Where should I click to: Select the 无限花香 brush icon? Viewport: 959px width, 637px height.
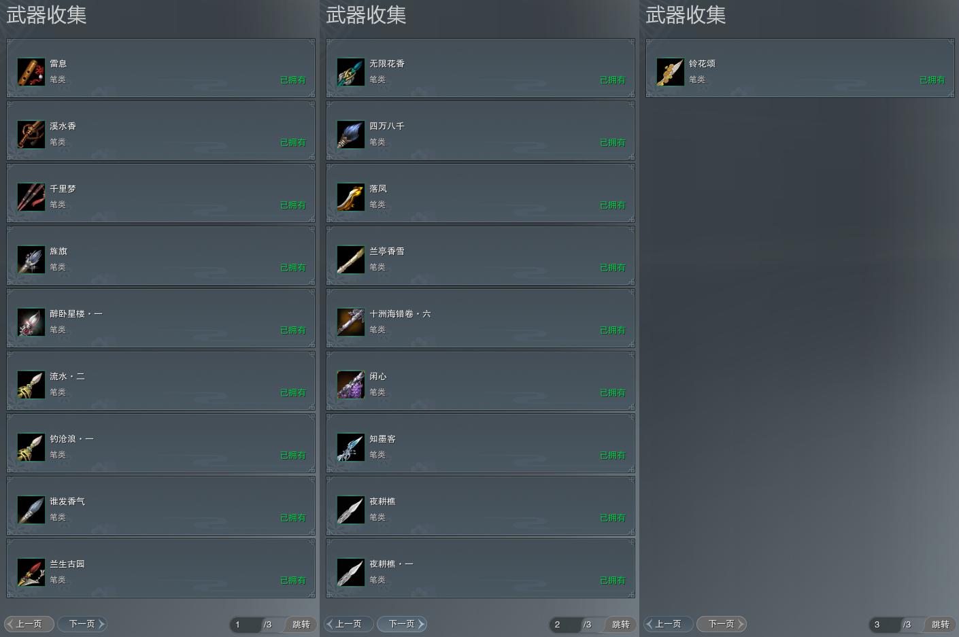coord(350,72)
